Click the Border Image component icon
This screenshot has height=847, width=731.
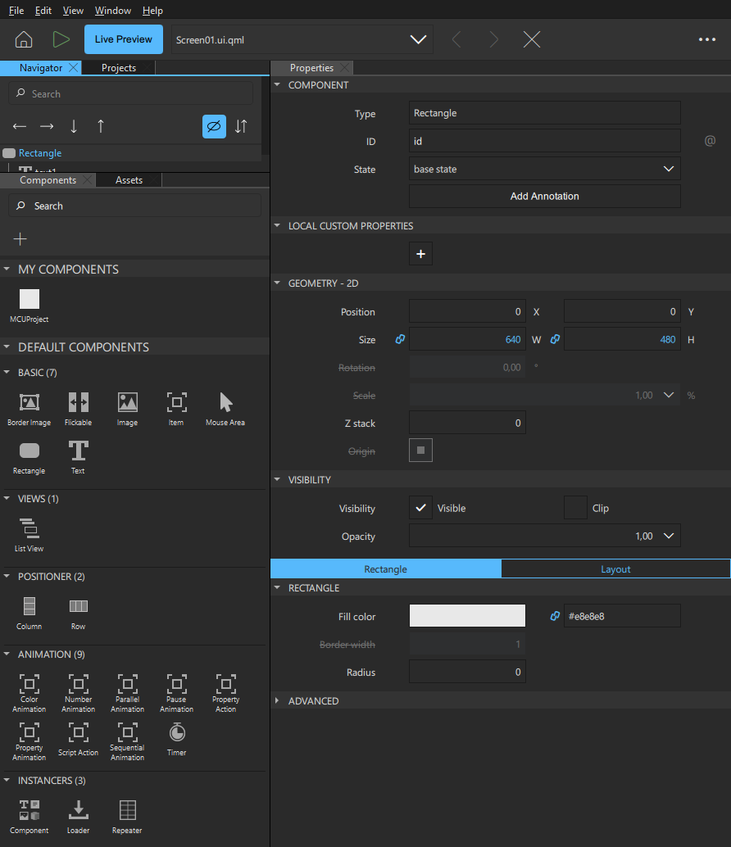(29, 402)
